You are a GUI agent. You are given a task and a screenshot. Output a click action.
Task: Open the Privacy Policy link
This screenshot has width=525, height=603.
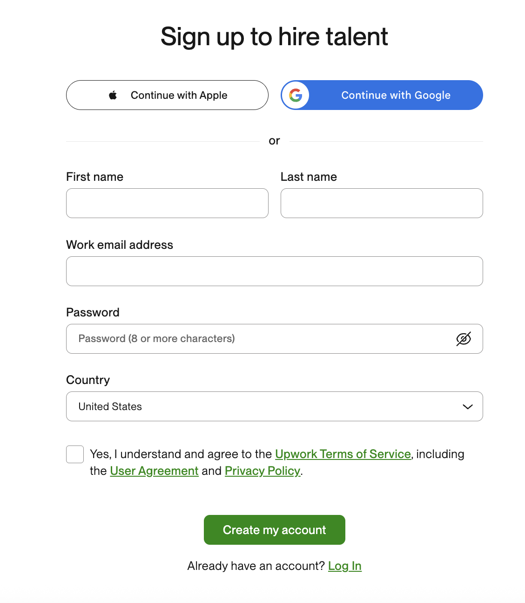point(262,471)
